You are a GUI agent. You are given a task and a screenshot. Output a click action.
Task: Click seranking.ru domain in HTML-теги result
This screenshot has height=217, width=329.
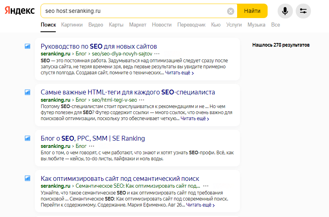tap(55, 100)
